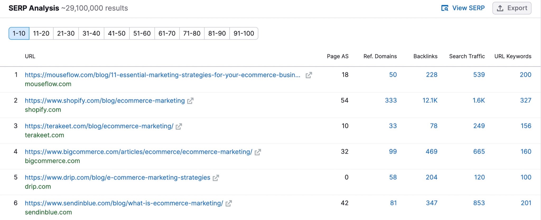Click external link icon beside mouseflow URL
Screen dimensions: 541x220
tap(309, 75)
